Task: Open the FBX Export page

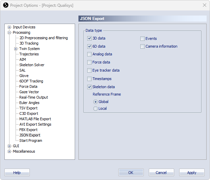Action: pos(28,130)
